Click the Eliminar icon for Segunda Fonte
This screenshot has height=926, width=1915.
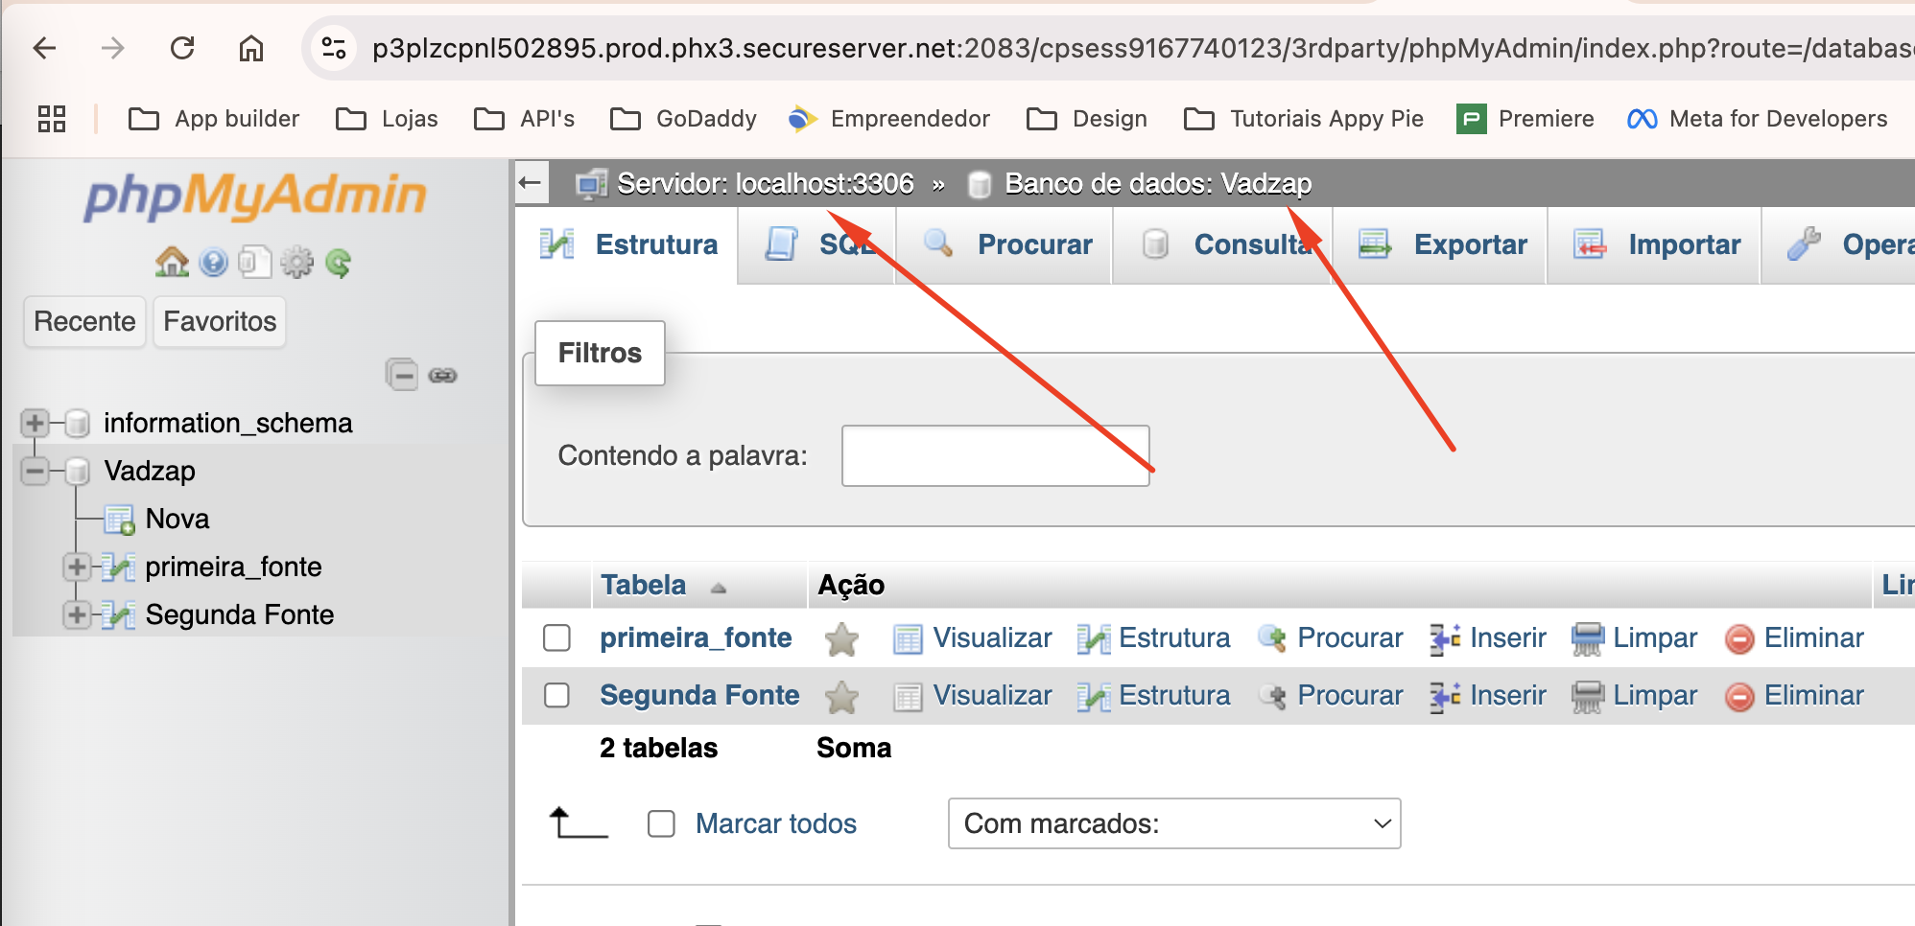(1739, 696)
